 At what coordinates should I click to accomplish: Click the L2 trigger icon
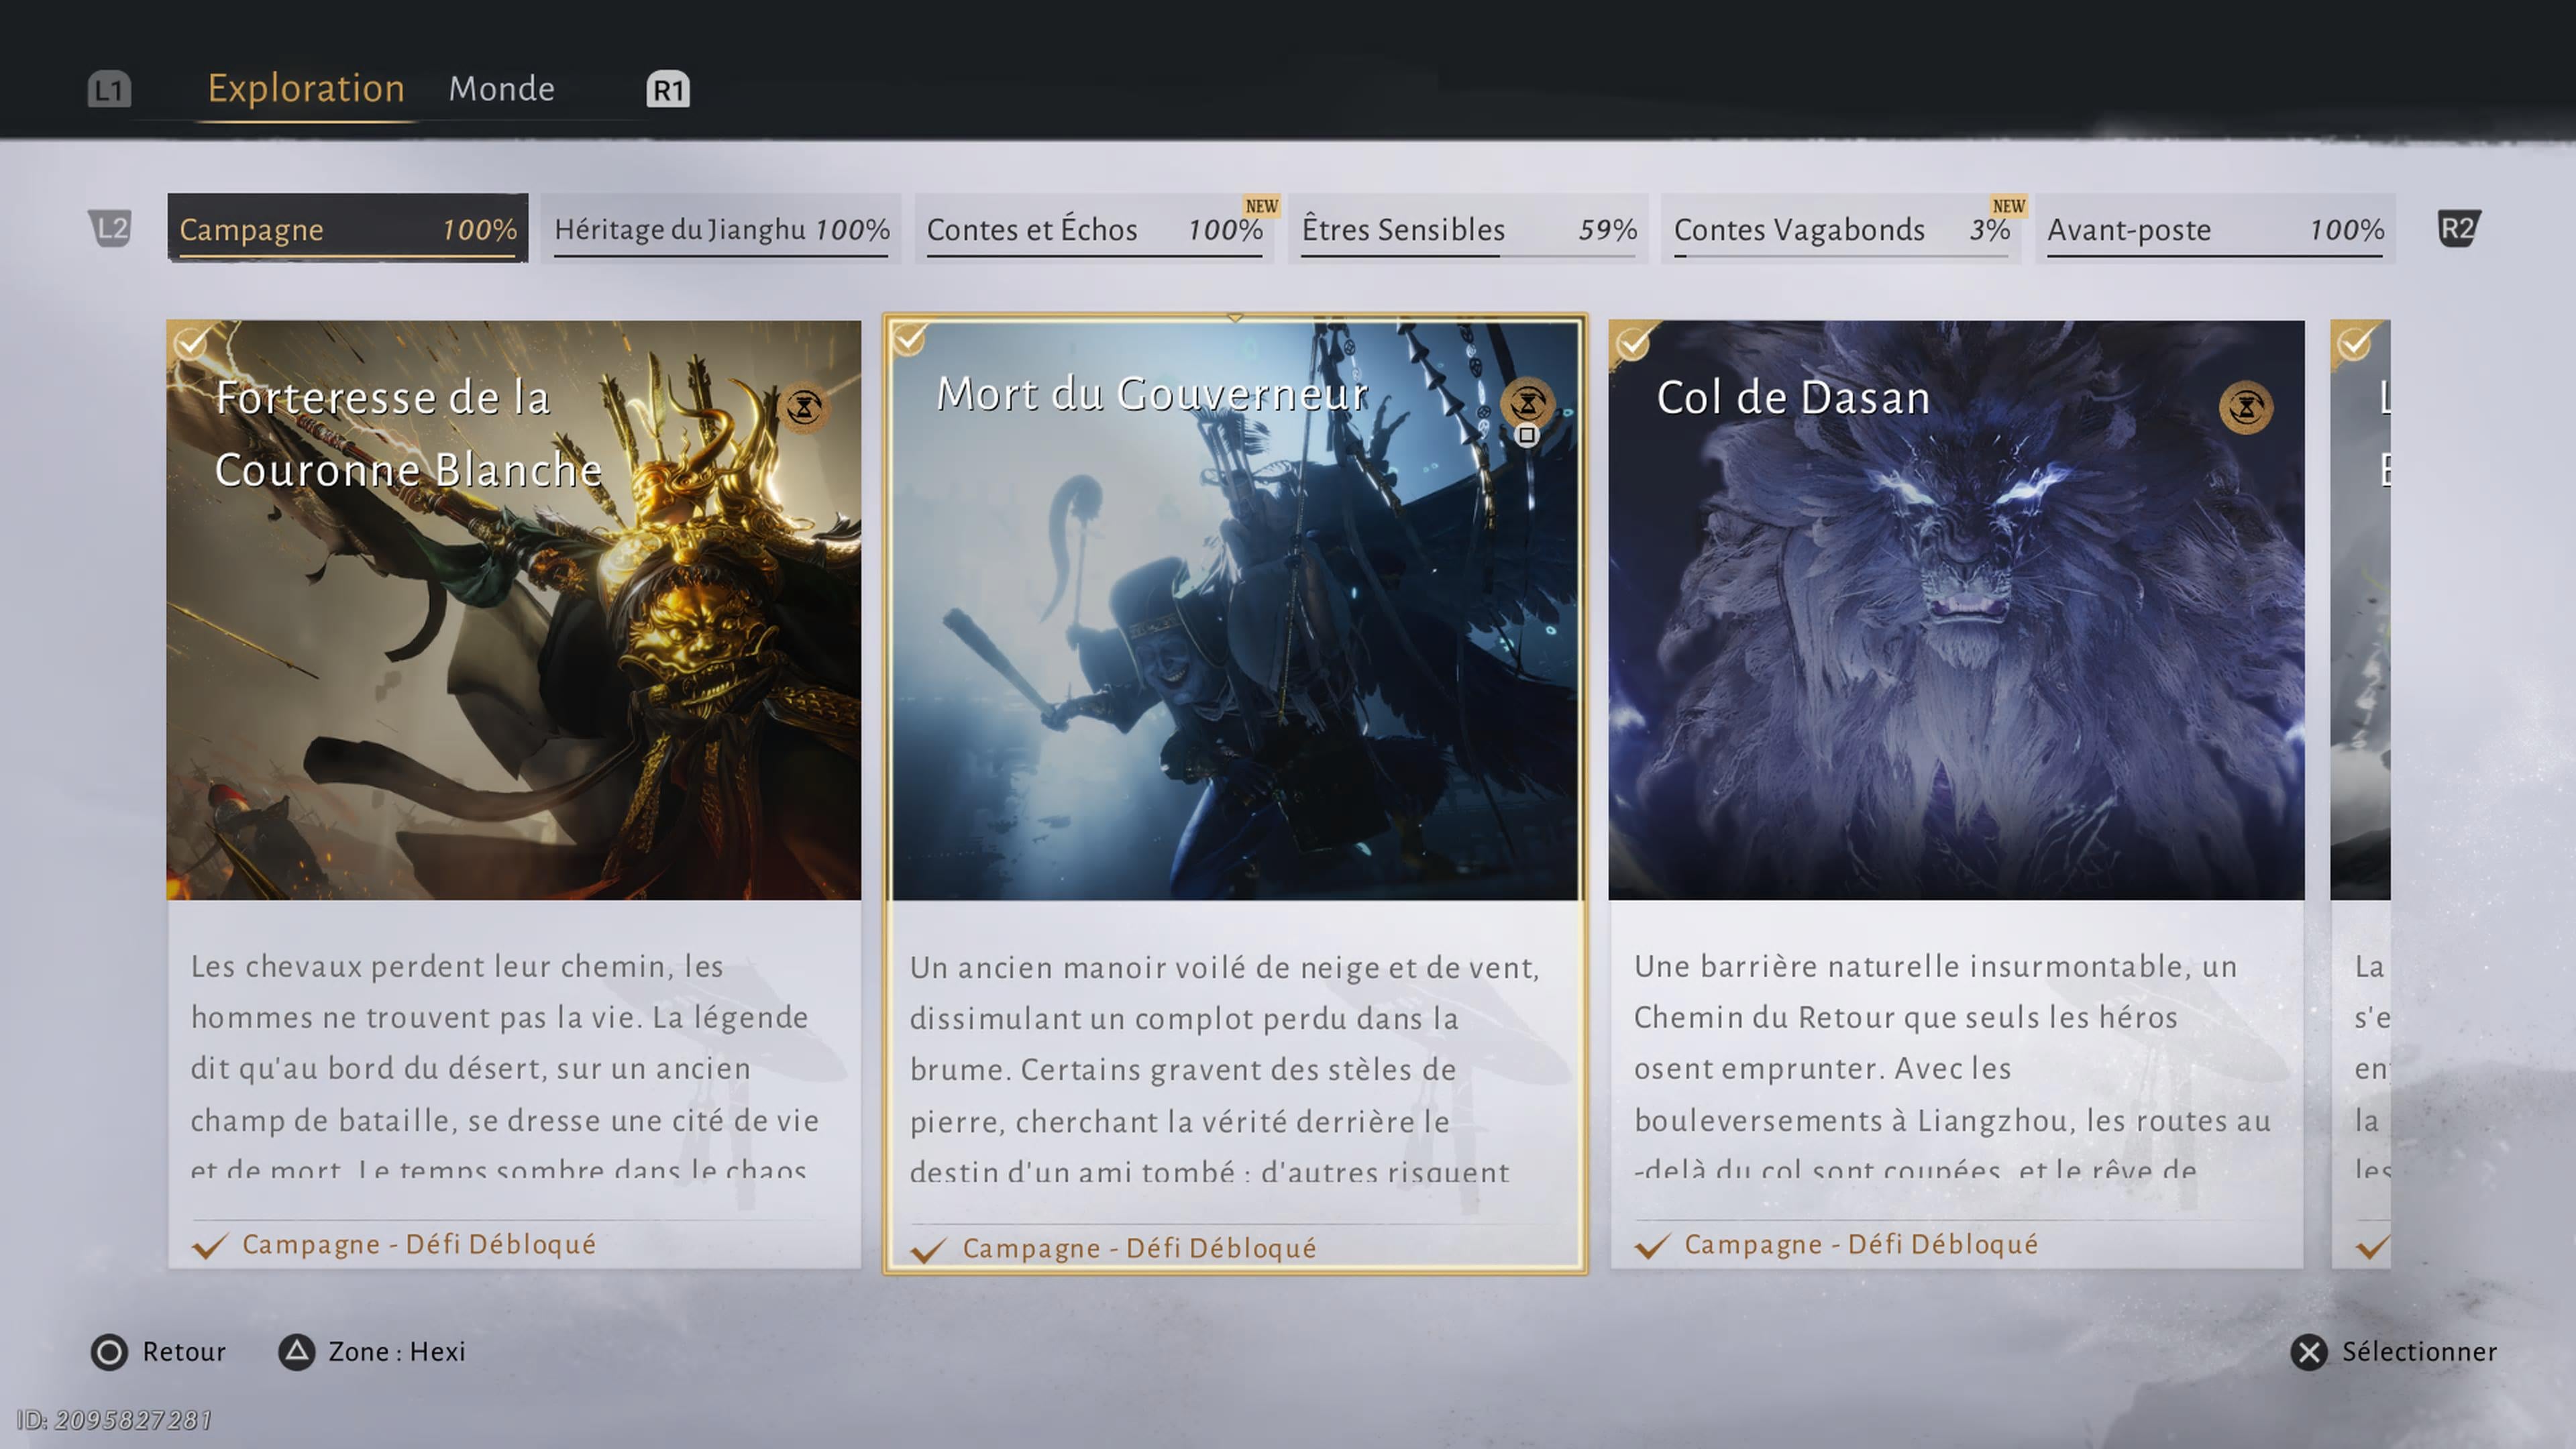pos(110,229)
